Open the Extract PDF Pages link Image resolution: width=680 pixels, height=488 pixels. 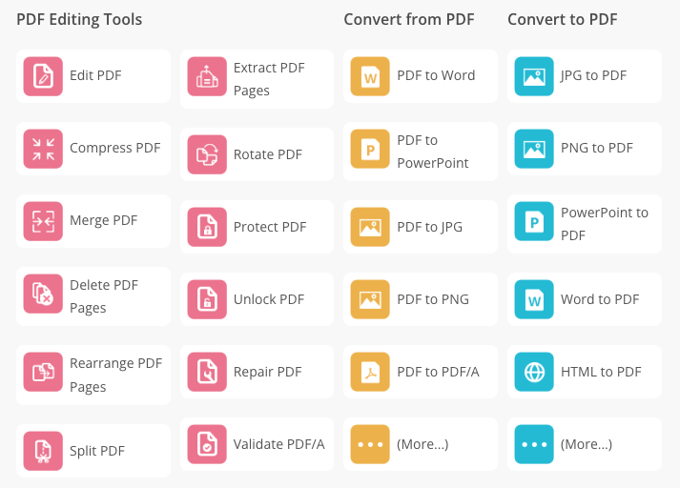[256, 79]
